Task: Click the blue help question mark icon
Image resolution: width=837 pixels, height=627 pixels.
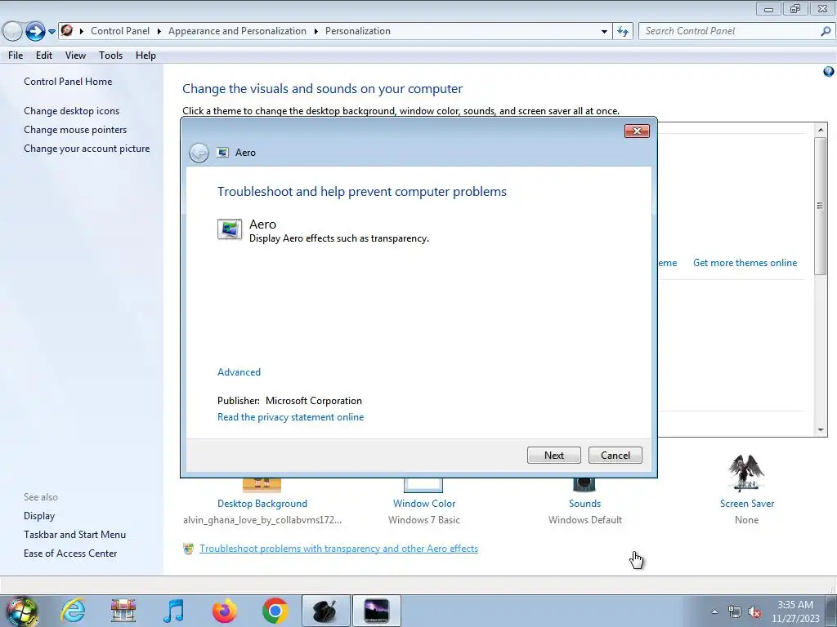Action: point(829,72)
